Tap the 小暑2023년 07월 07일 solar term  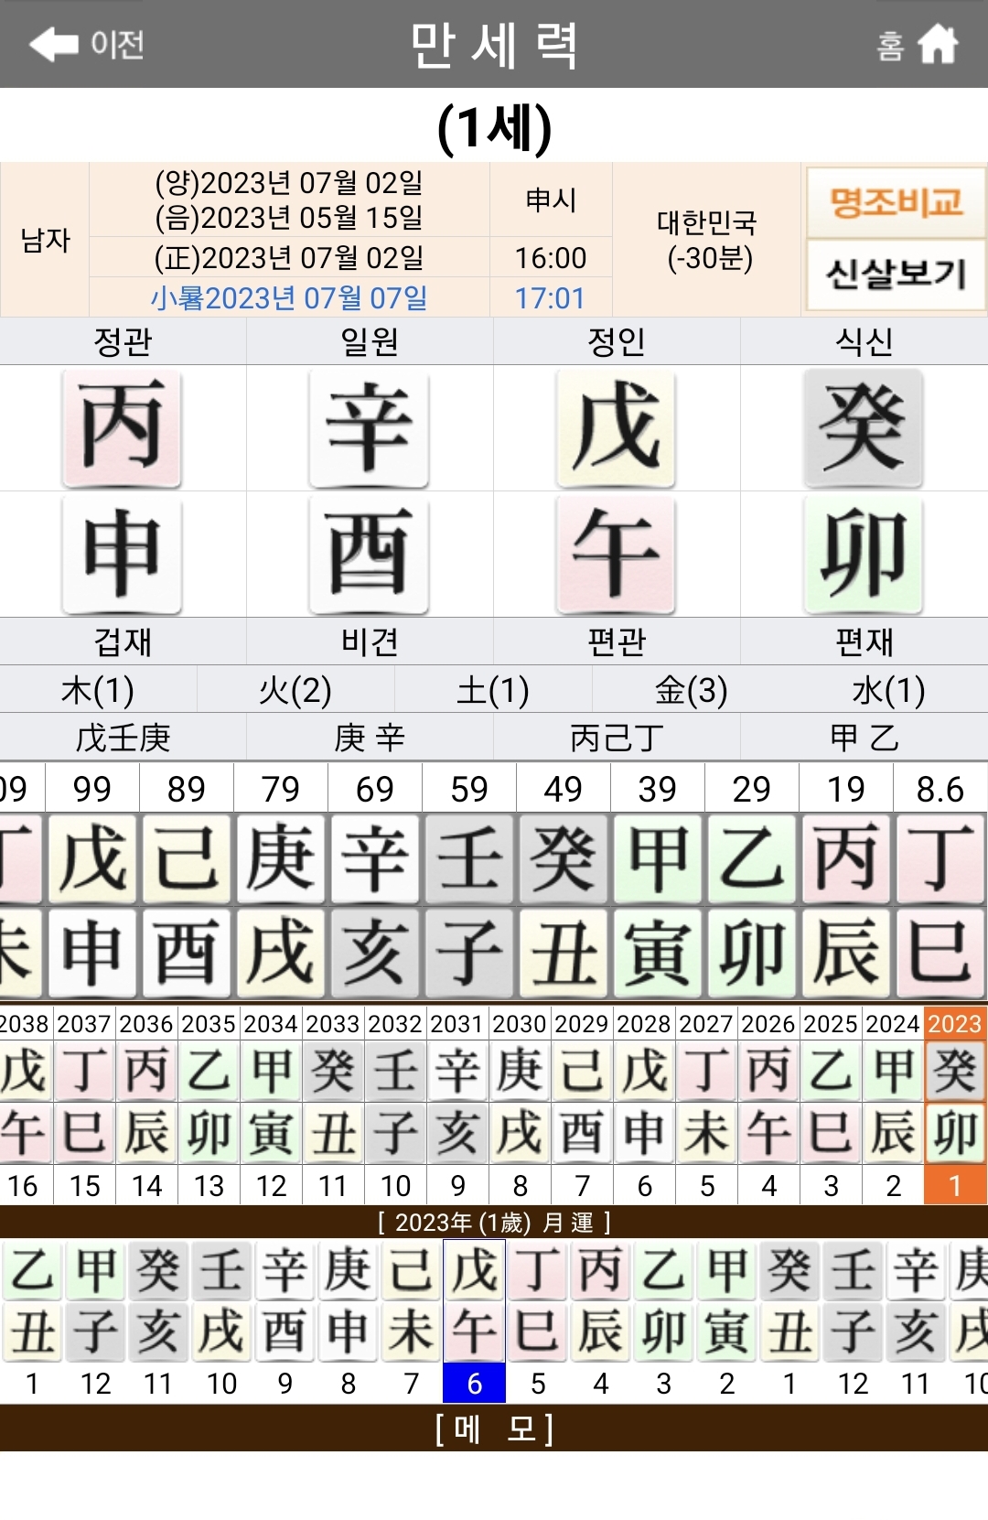coord(289,297)
